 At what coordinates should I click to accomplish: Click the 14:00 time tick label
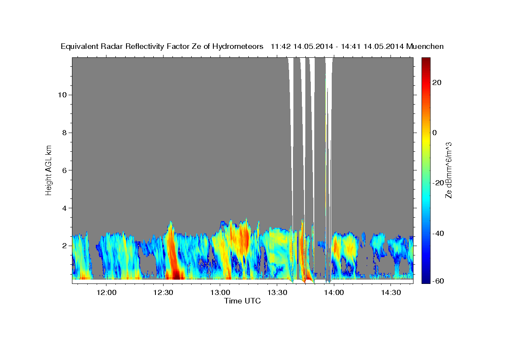[333, 292]
